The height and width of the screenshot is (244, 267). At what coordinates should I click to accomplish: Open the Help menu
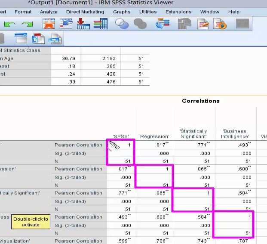point(233,12)
